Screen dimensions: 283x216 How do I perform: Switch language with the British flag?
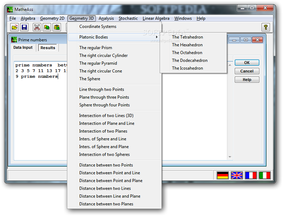236,175
